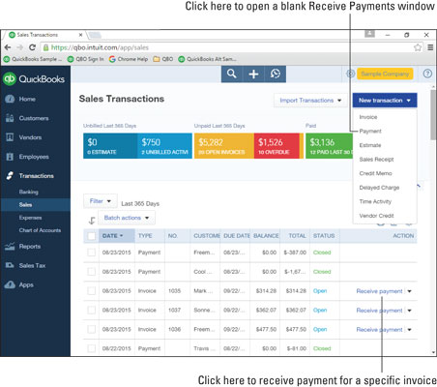
Task: Check the box for invoice 1035 row
Action: (x=92, y=291)
